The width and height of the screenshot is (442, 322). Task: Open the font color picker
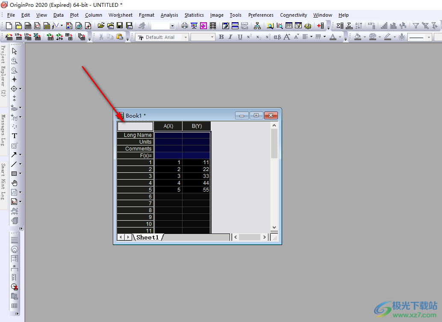[333, 37]
